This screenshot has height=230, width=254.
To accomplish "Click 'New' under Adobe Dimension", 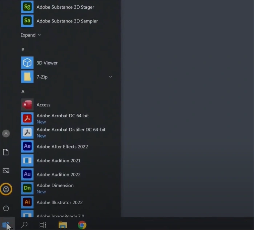I will (x=41, y=192).
